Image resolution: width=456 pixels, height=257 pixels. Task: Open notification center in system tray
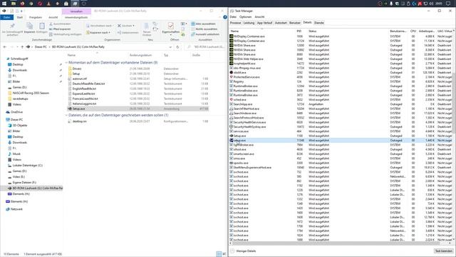pyautogui.click(x=448, y=4)
